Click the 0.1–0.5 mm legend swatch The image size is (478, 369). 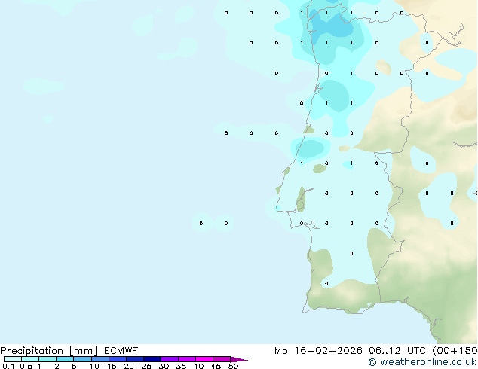coord(13,359)
